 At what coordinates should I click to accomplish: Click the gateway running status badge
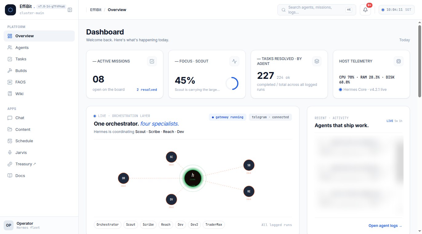[228, 117]
